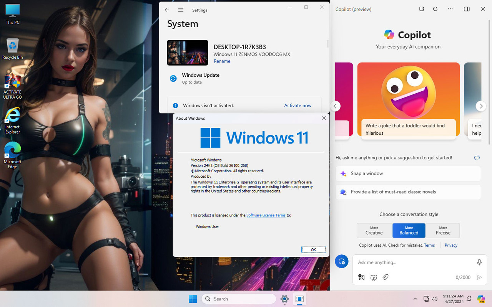Open Copilot Terms link
Screen dimensions: 492x307
point(429,245)
